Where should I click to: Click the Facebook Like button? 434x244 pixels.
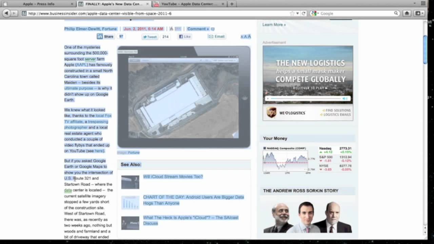pos(185,37)
